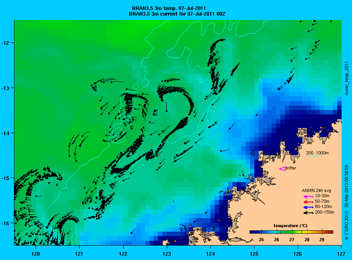Click the colorbar tick label '29'
Screen dimensions: 352x260
coord(322,240)
